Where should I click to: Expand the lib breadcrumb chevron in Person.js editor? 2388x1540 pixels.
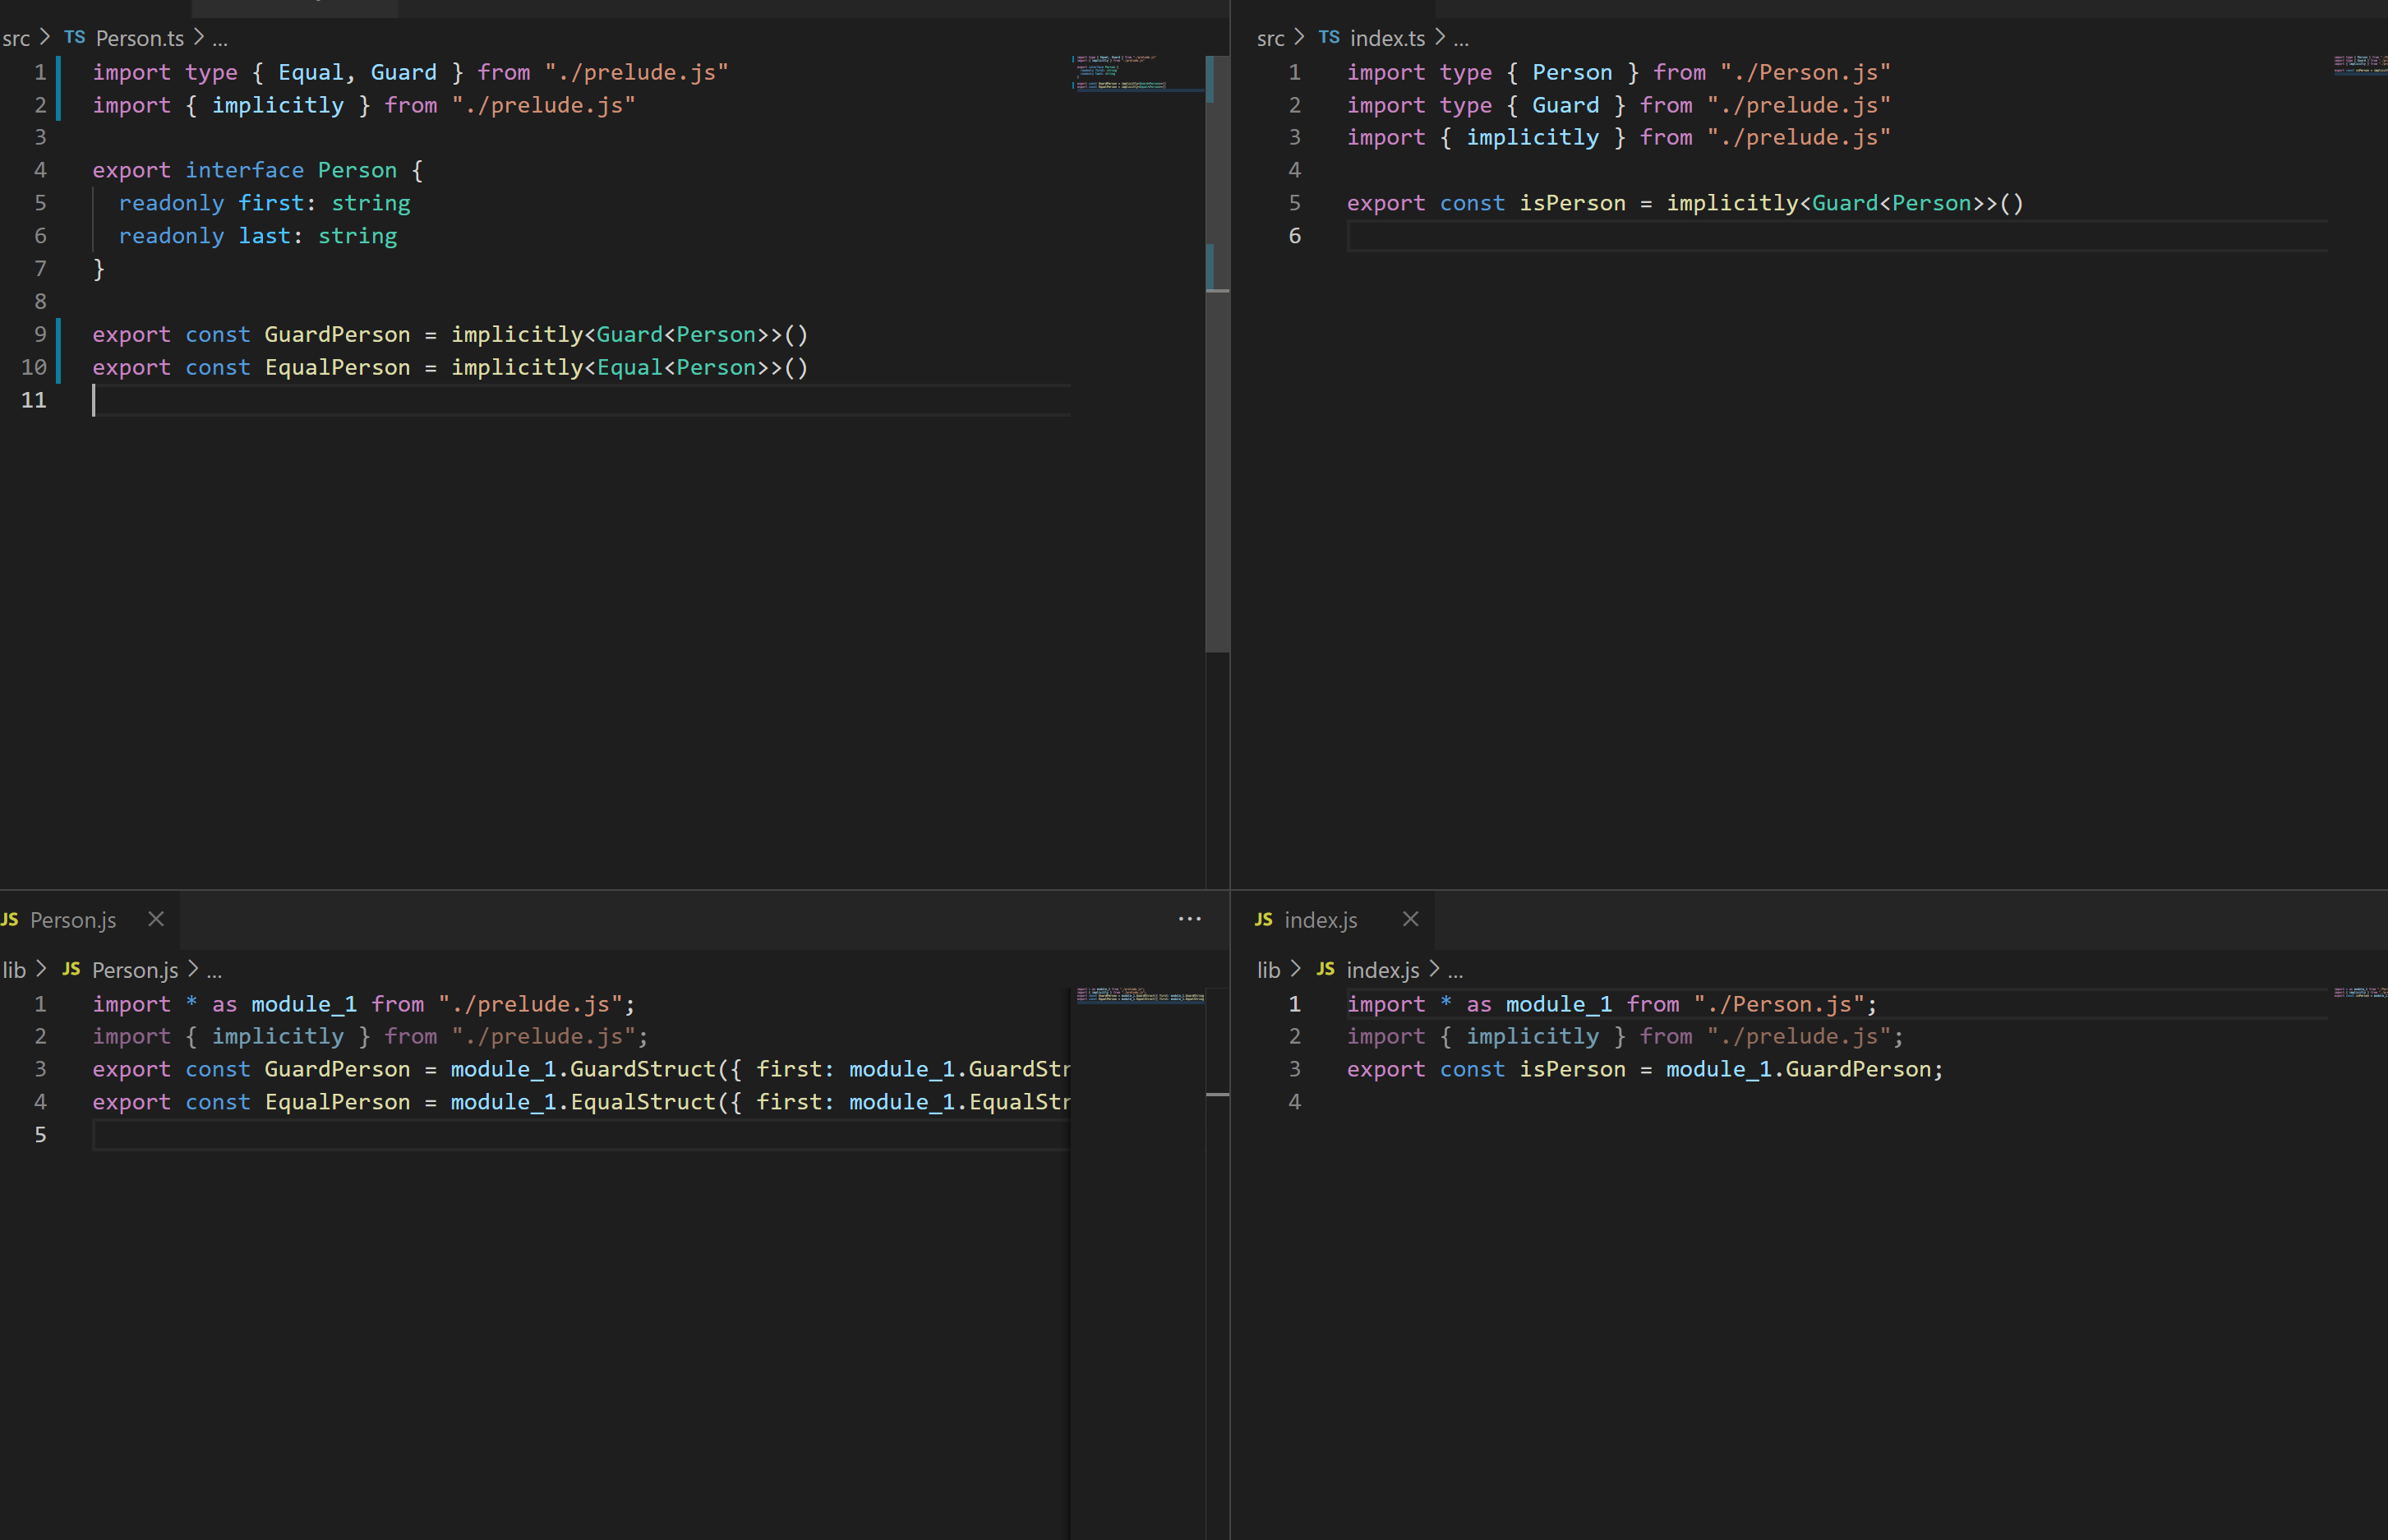coord(40,969)
